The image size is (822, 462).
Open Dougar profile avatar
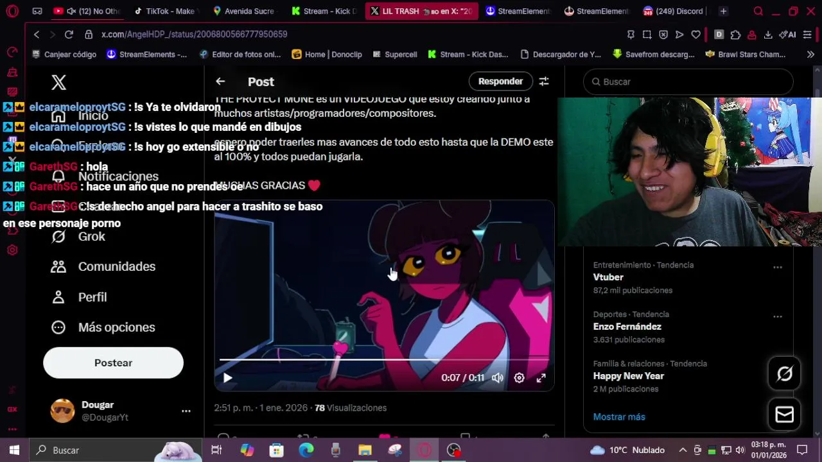pos(62,411)
